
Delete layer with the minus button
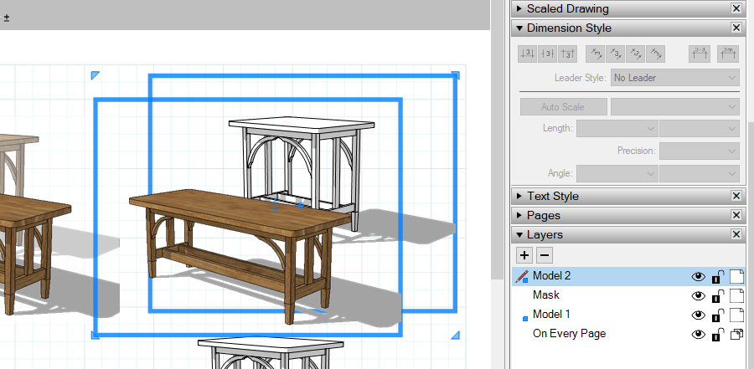click(x=545, y=254)
